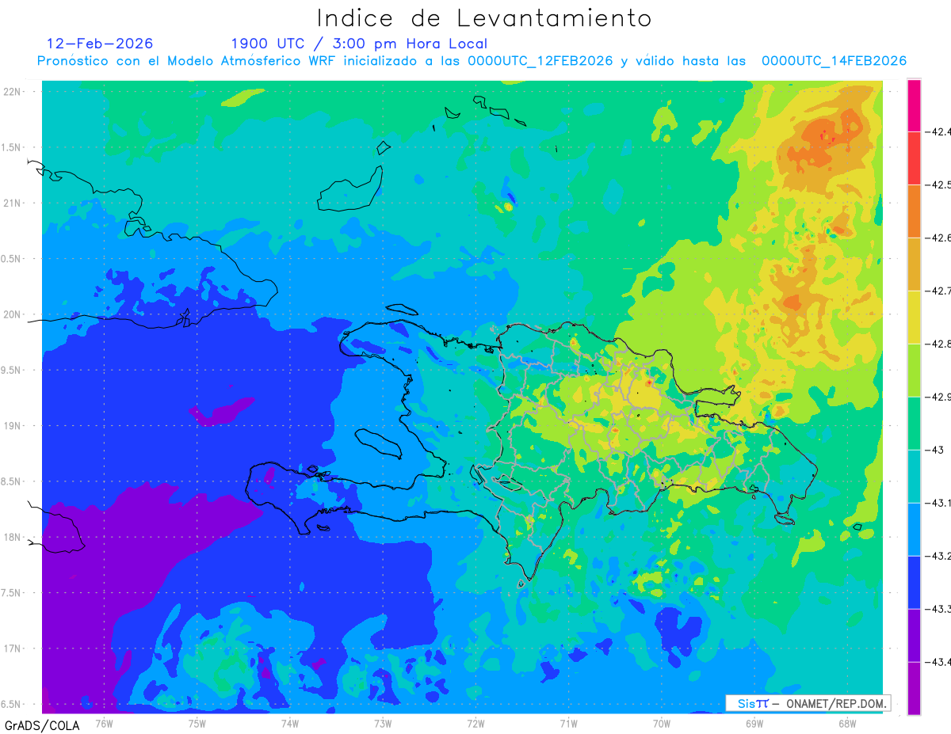Click the orange swatch between -42.5 and -42.6

click(914, 211)
